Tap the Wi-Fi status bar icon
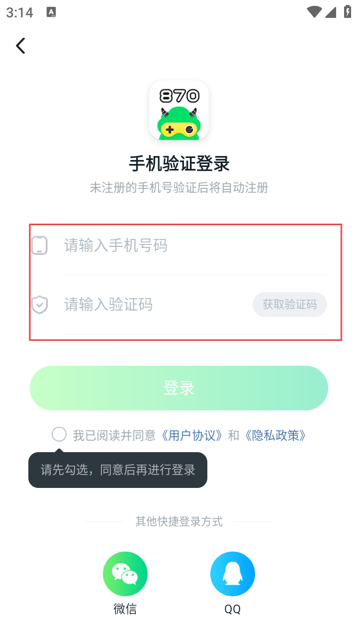 (314, 12)
